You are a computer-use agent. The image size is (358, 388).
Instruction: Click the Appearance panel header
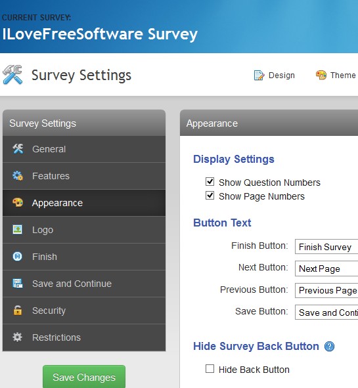coord(269,123)
